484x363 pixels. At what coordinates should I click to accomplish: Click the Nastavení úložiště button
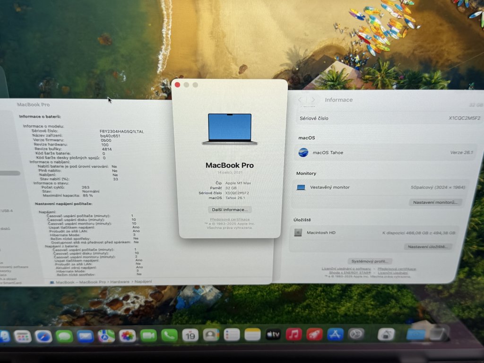(x=429, y=247)
